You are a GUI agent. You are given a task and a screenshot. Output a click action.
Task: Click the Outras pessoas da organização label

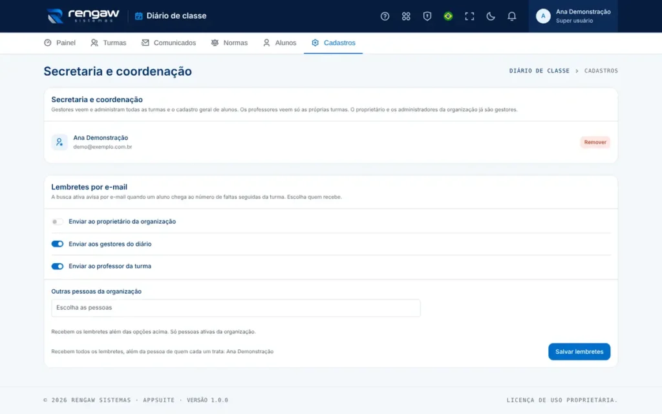click(x=96, y=292)
